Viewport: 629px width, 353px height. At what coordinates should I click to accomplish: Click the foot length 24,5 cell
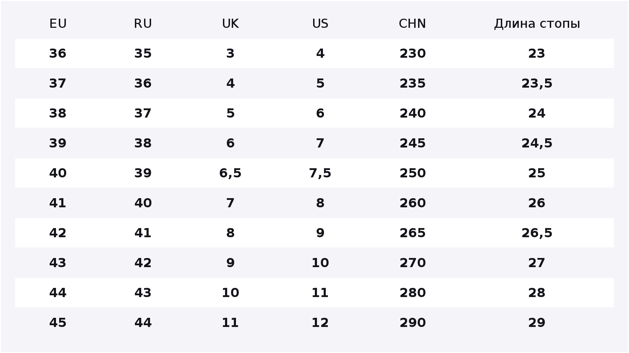[x=537, y=143]
